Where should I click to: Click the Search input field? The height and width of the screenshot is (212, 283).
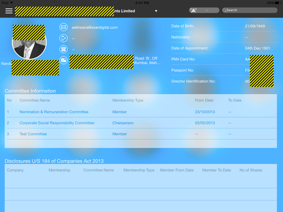[250, 10]
